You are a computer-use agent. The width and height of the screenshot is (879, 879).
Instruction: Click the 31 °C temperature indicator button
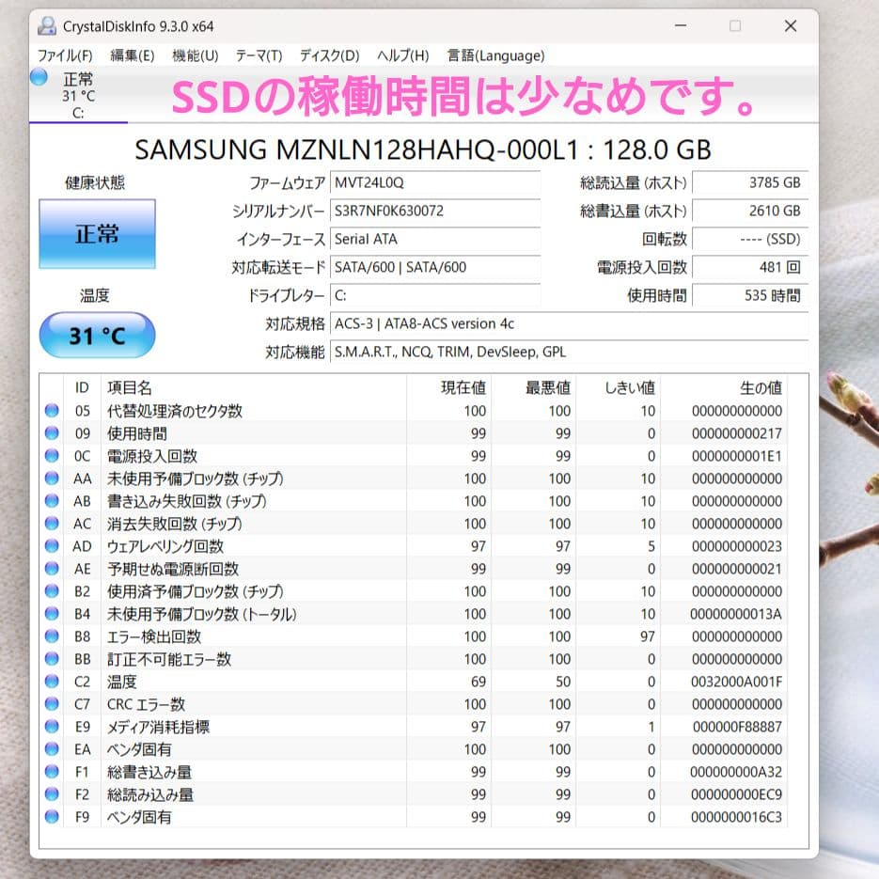pos(96,335)
